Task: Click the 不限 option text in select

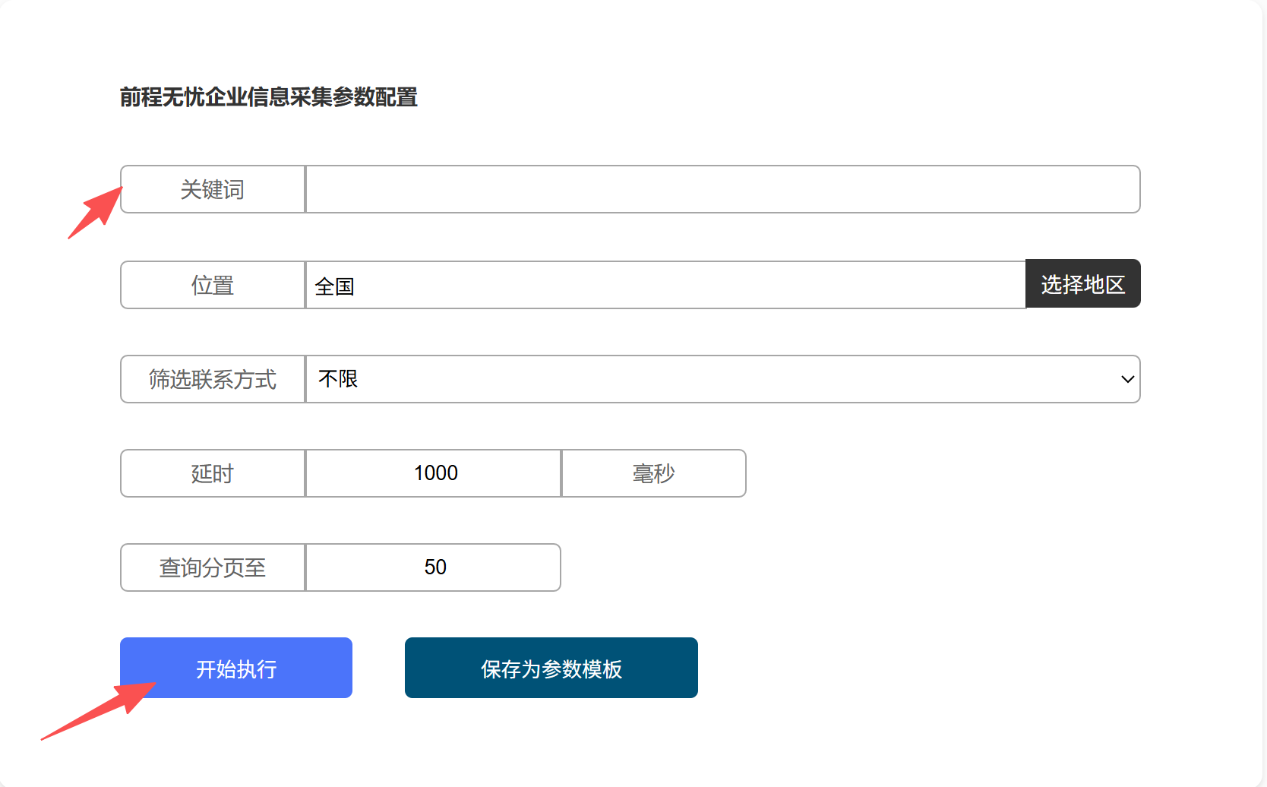Action: tap(338, 378)
